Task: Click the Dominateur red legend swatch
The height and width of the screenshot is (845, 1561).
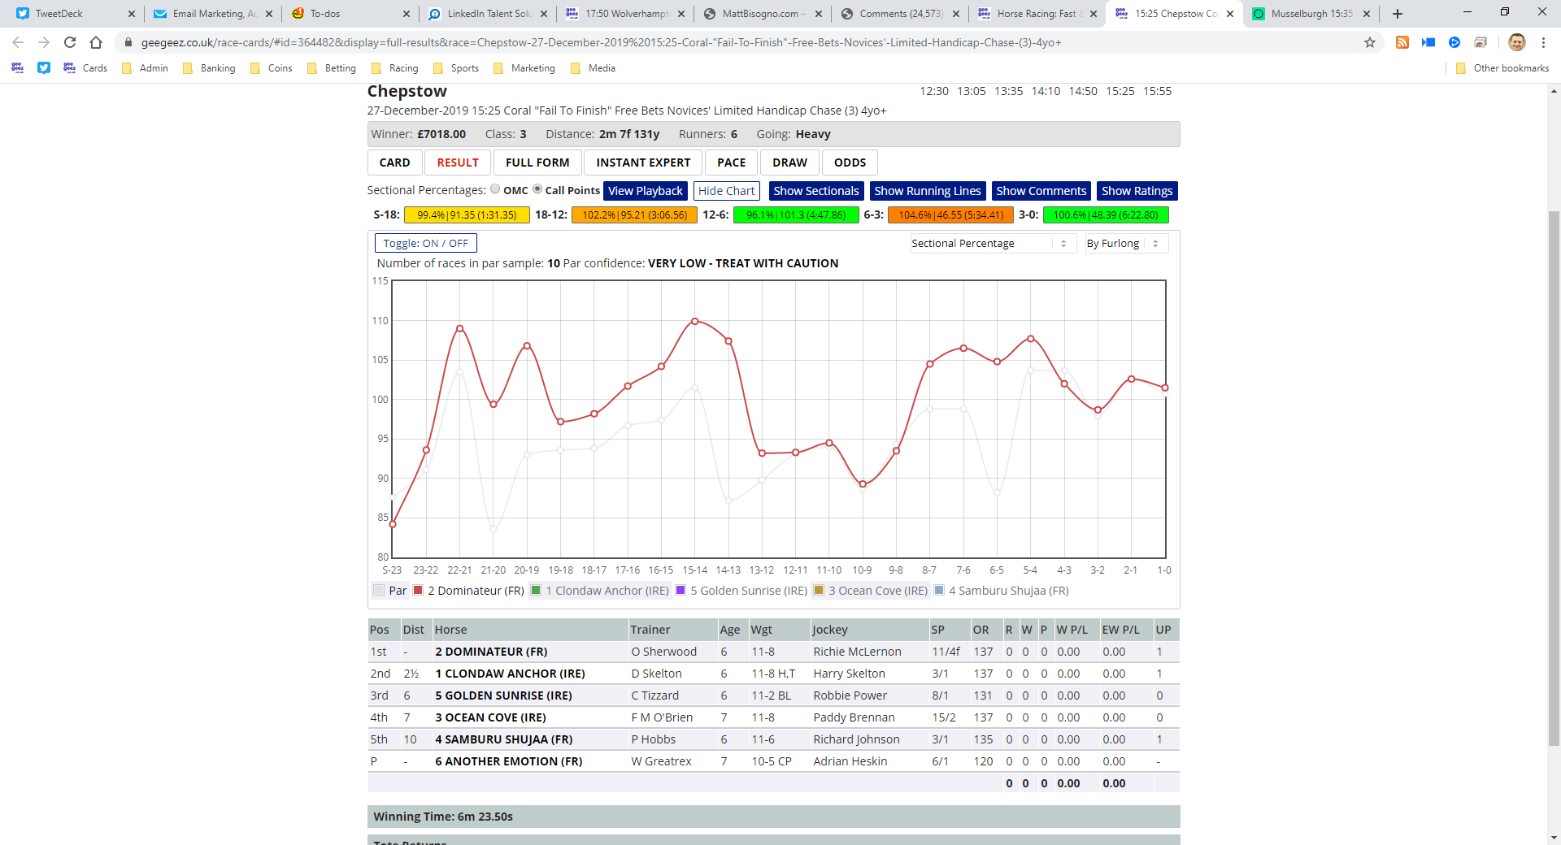Action: tap(418, 591)
